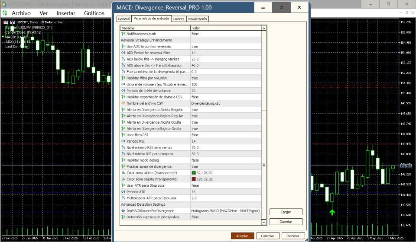Image resolution: width=416 pixels, height=242 pixels.
Task: Toggle the Habilitar exportación de datos a CSV value
Action: point(226,97)
